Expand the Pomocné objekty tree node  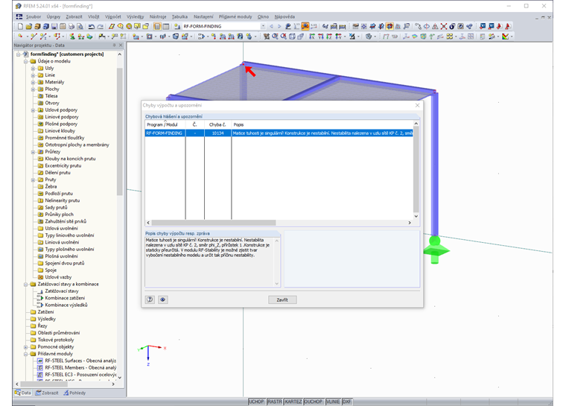pos(25,346)
